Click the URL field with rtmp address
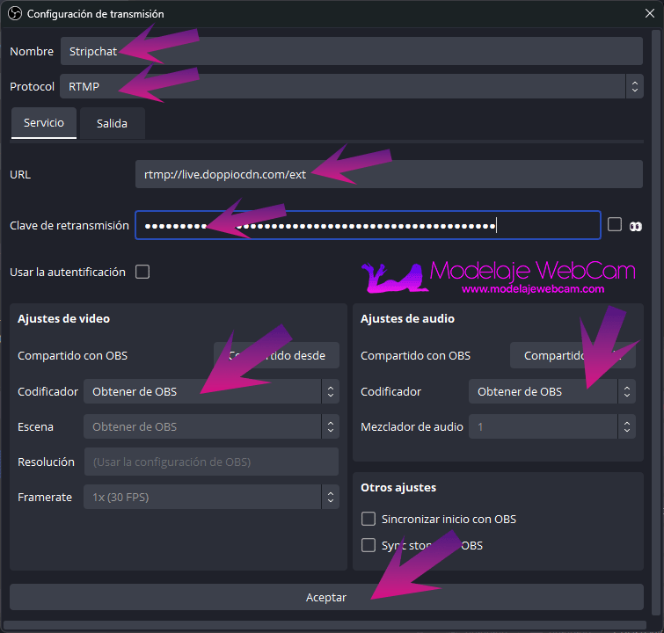This screenshot has width=664, height=633. pyautogui.click(x=389, y=174)
